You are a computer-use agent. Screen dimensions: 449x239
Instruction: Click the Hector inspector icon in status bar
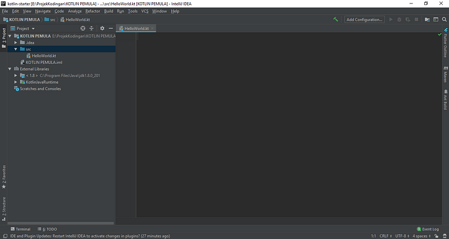pos(445,236)
